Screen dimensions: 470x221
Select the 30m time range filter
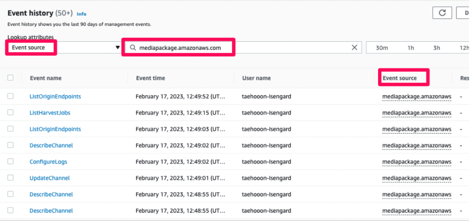[382, 48]
